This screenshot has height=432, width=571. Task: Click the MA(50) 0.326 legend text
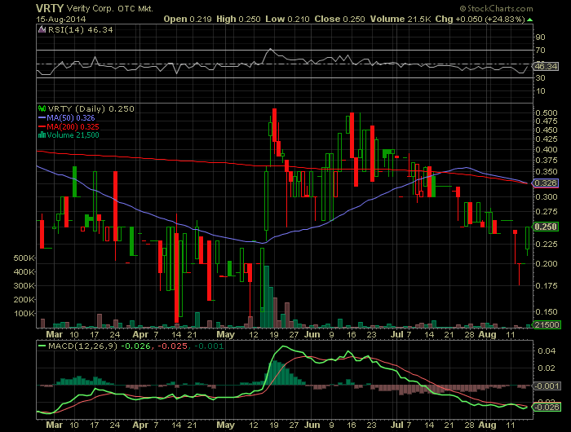71,118
